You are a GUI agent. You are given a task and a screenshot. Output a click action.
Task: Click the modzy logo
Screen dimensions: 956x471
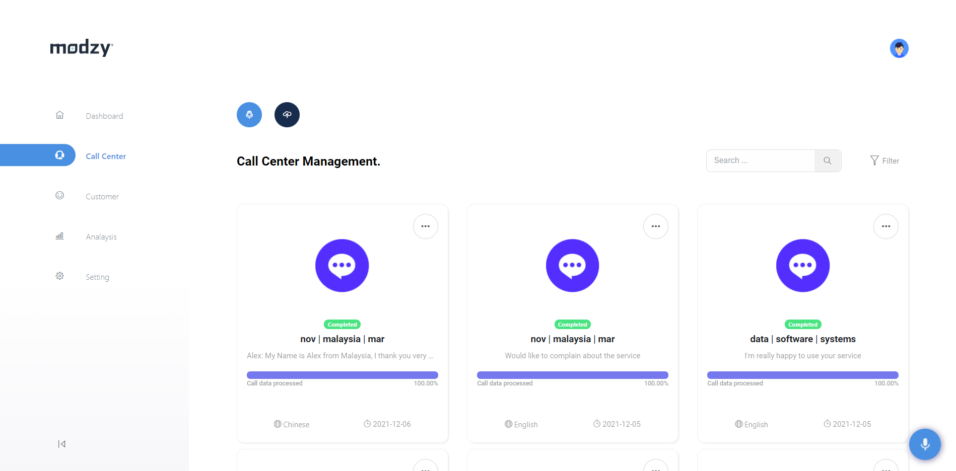(82, 48)
